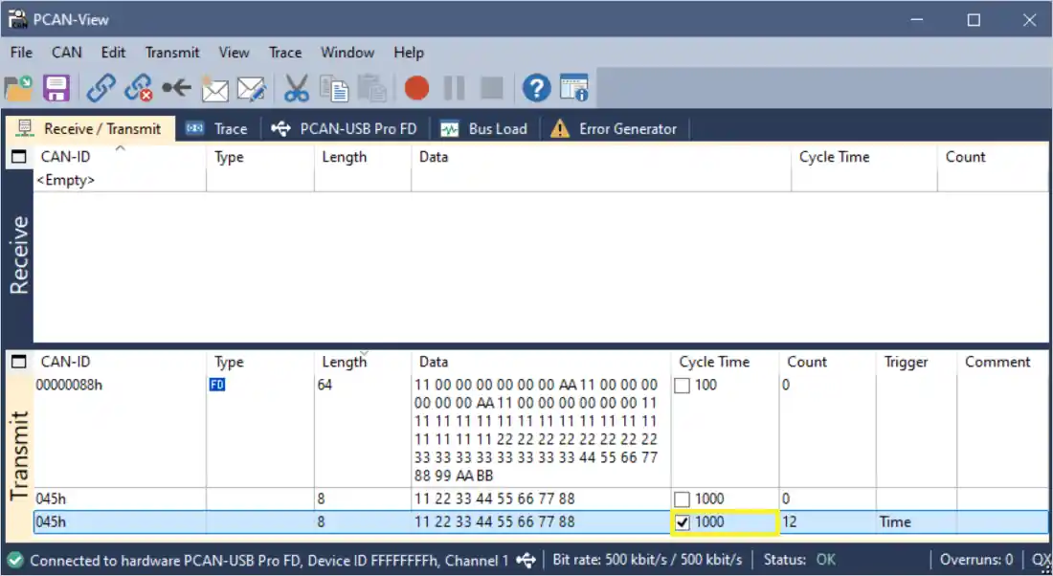1053x576 pixels.
Task: Open Help via blue question icon
Action: [537, 88]
